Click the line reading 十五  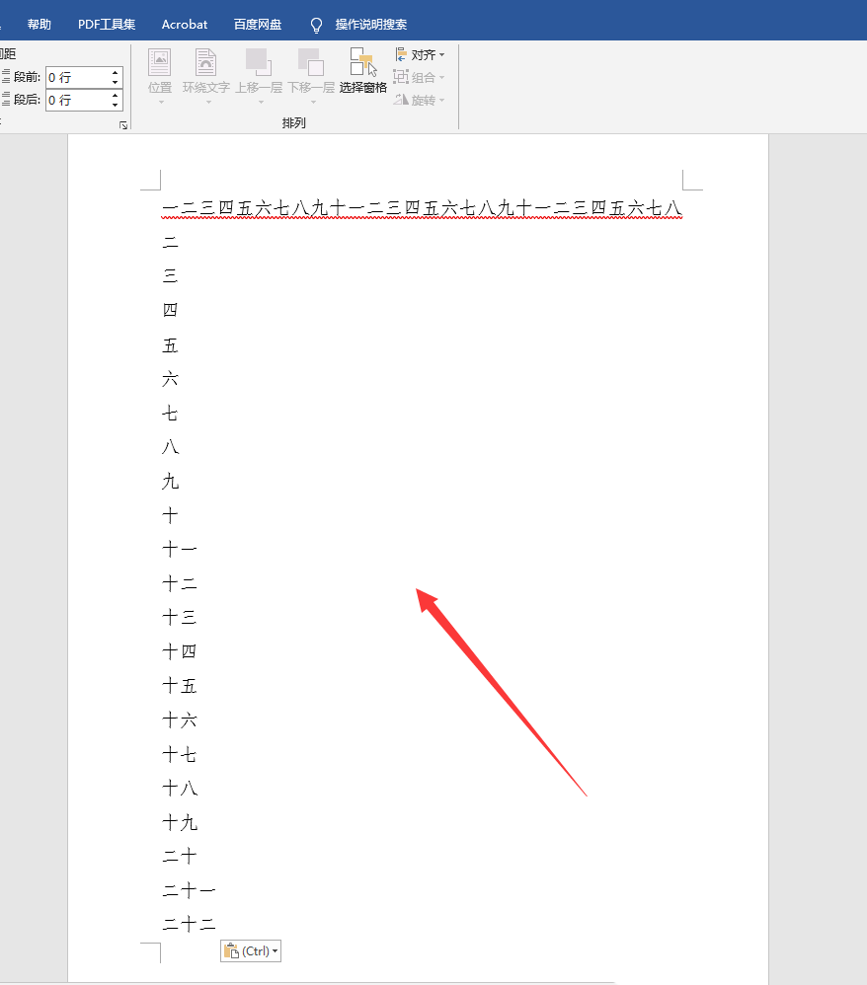pyautogui.click(x=180, y=685)
